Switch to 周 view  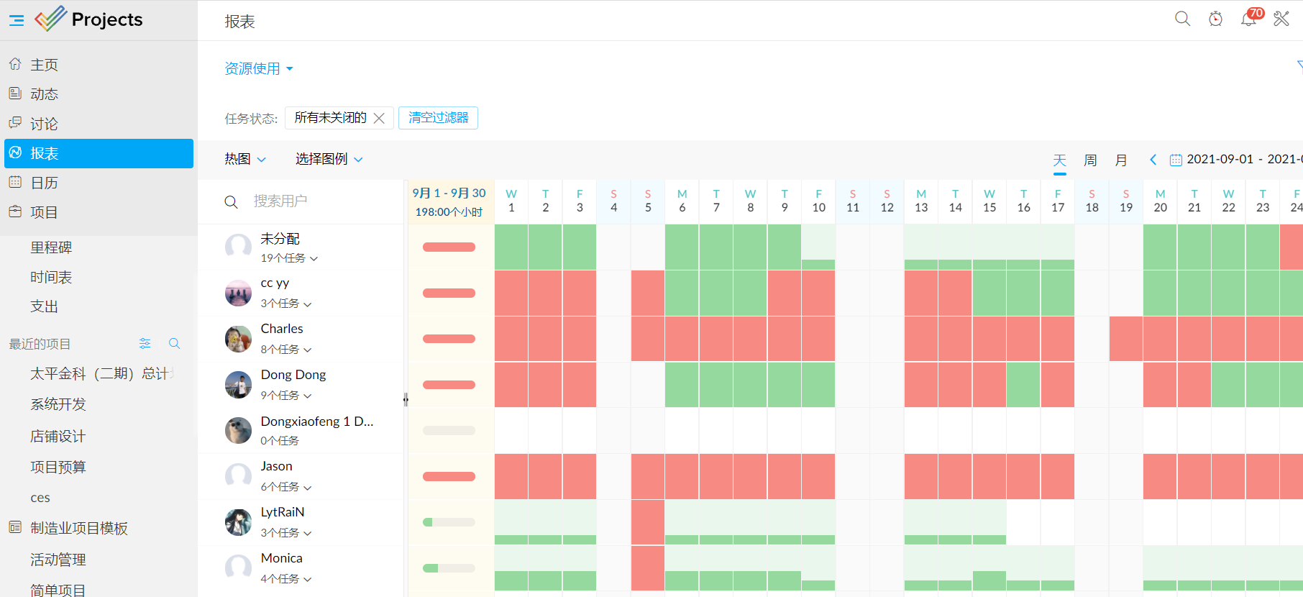tap(1090, 160)
